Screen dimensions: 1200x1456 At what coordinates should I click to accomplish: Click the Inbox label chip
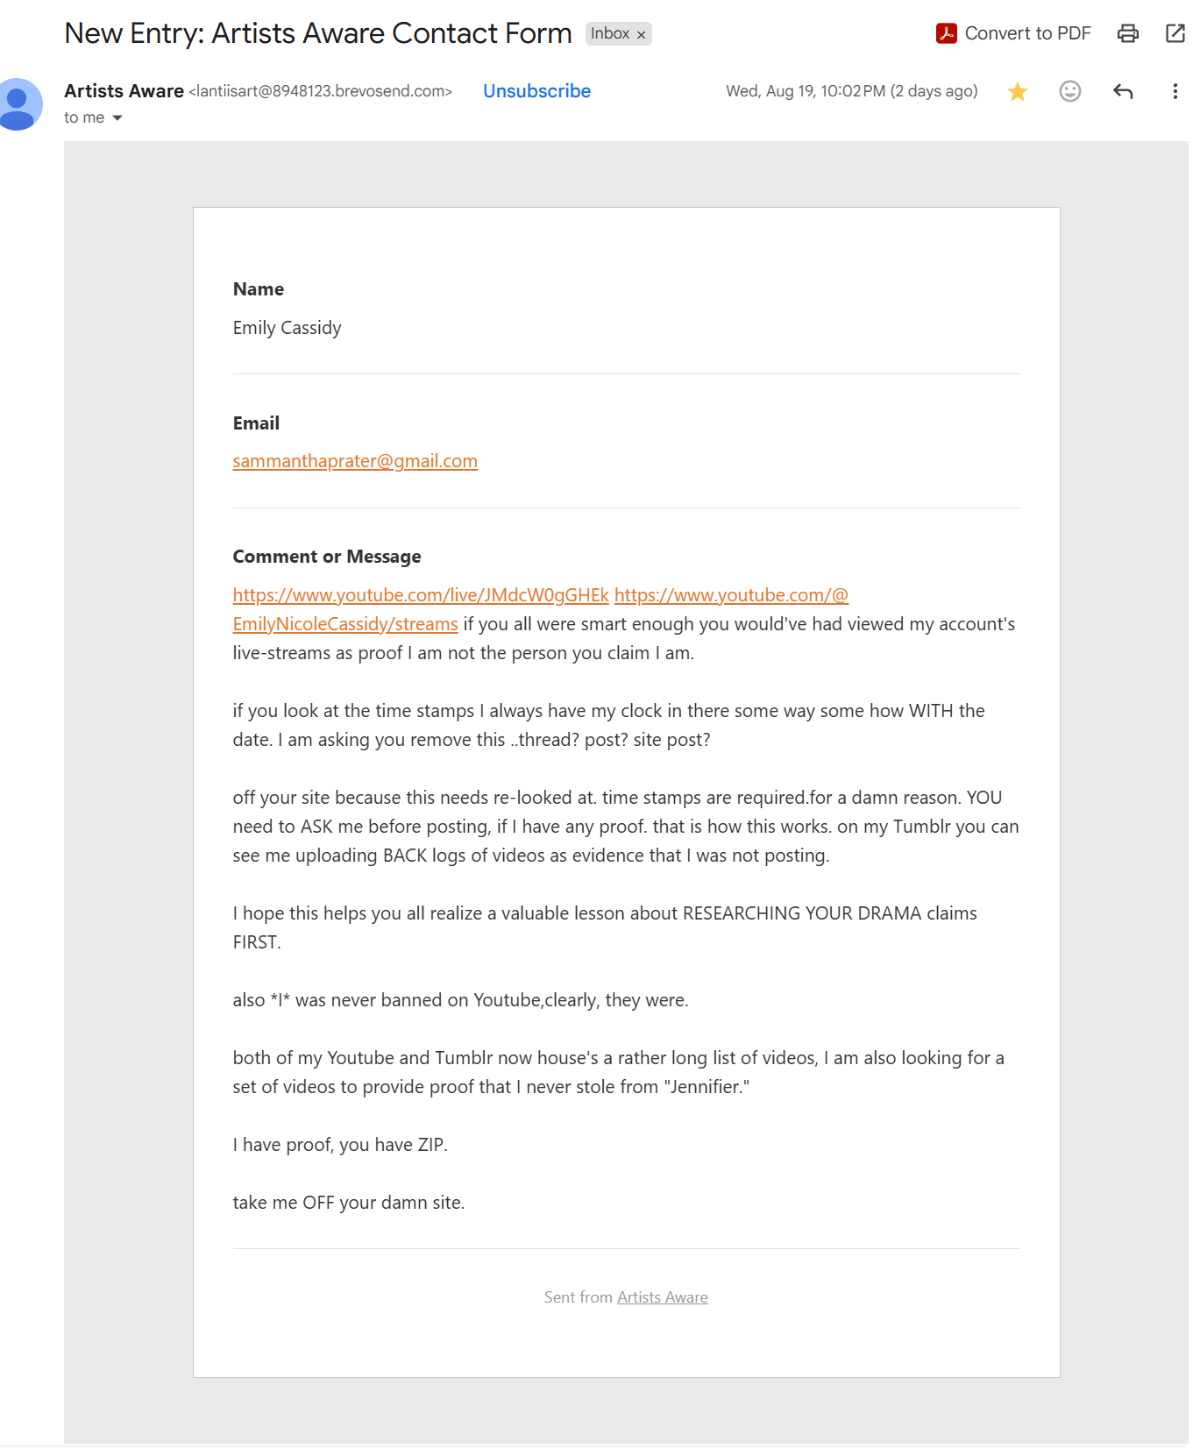pyautogui.click(x=610, y=33)
